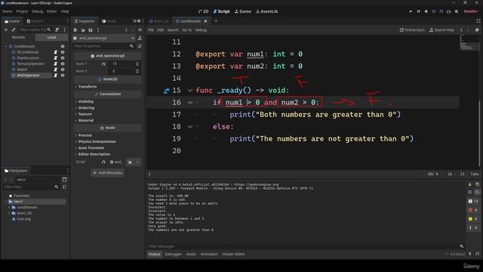Revert Num 1 to default value
483x272 pixels.
(x=103, y=63)
